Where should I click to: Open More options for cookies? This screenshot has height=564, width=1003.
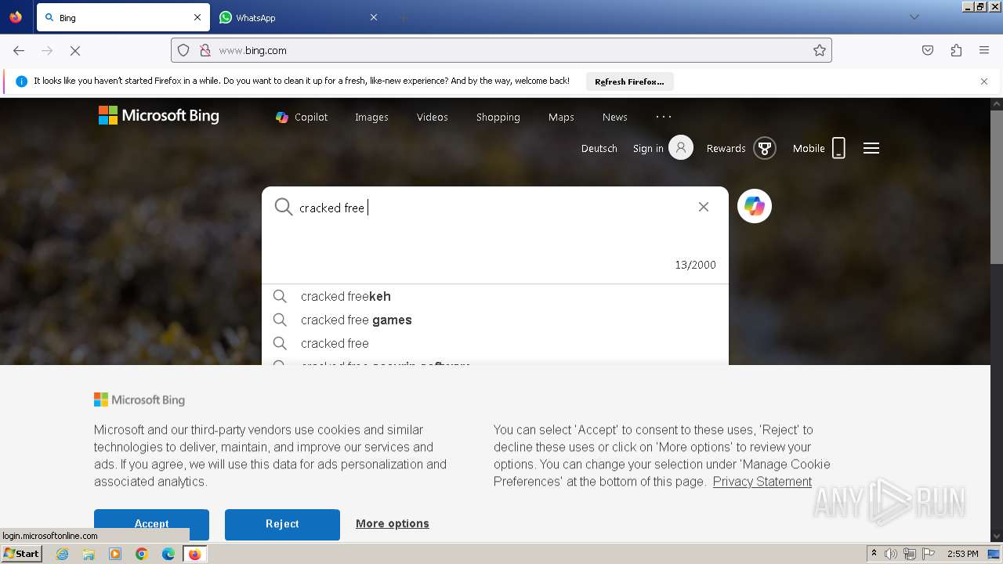pos(393,523)
